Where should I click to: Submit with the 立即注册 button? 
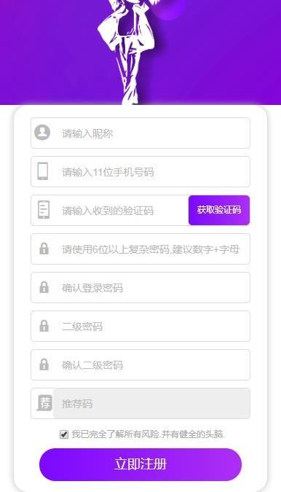tap(140, 464)
